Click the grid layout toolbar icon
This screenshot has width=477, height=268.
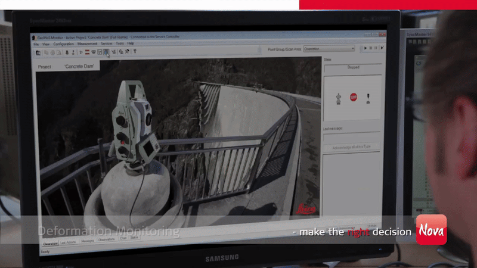click(100, 52)
